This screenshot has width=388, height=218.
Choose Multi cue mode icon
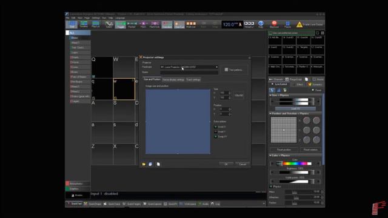[x=191, y=24]
